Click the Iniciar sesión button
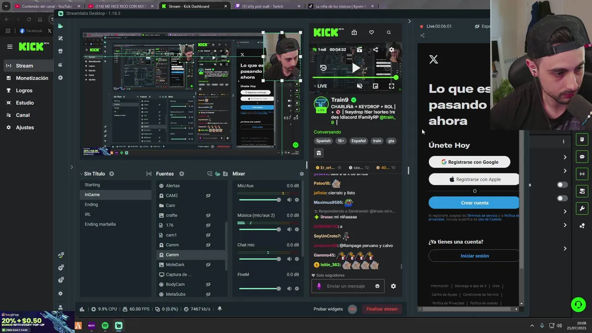The width and height of the screenshot is (592, 333). pos(474,256)
